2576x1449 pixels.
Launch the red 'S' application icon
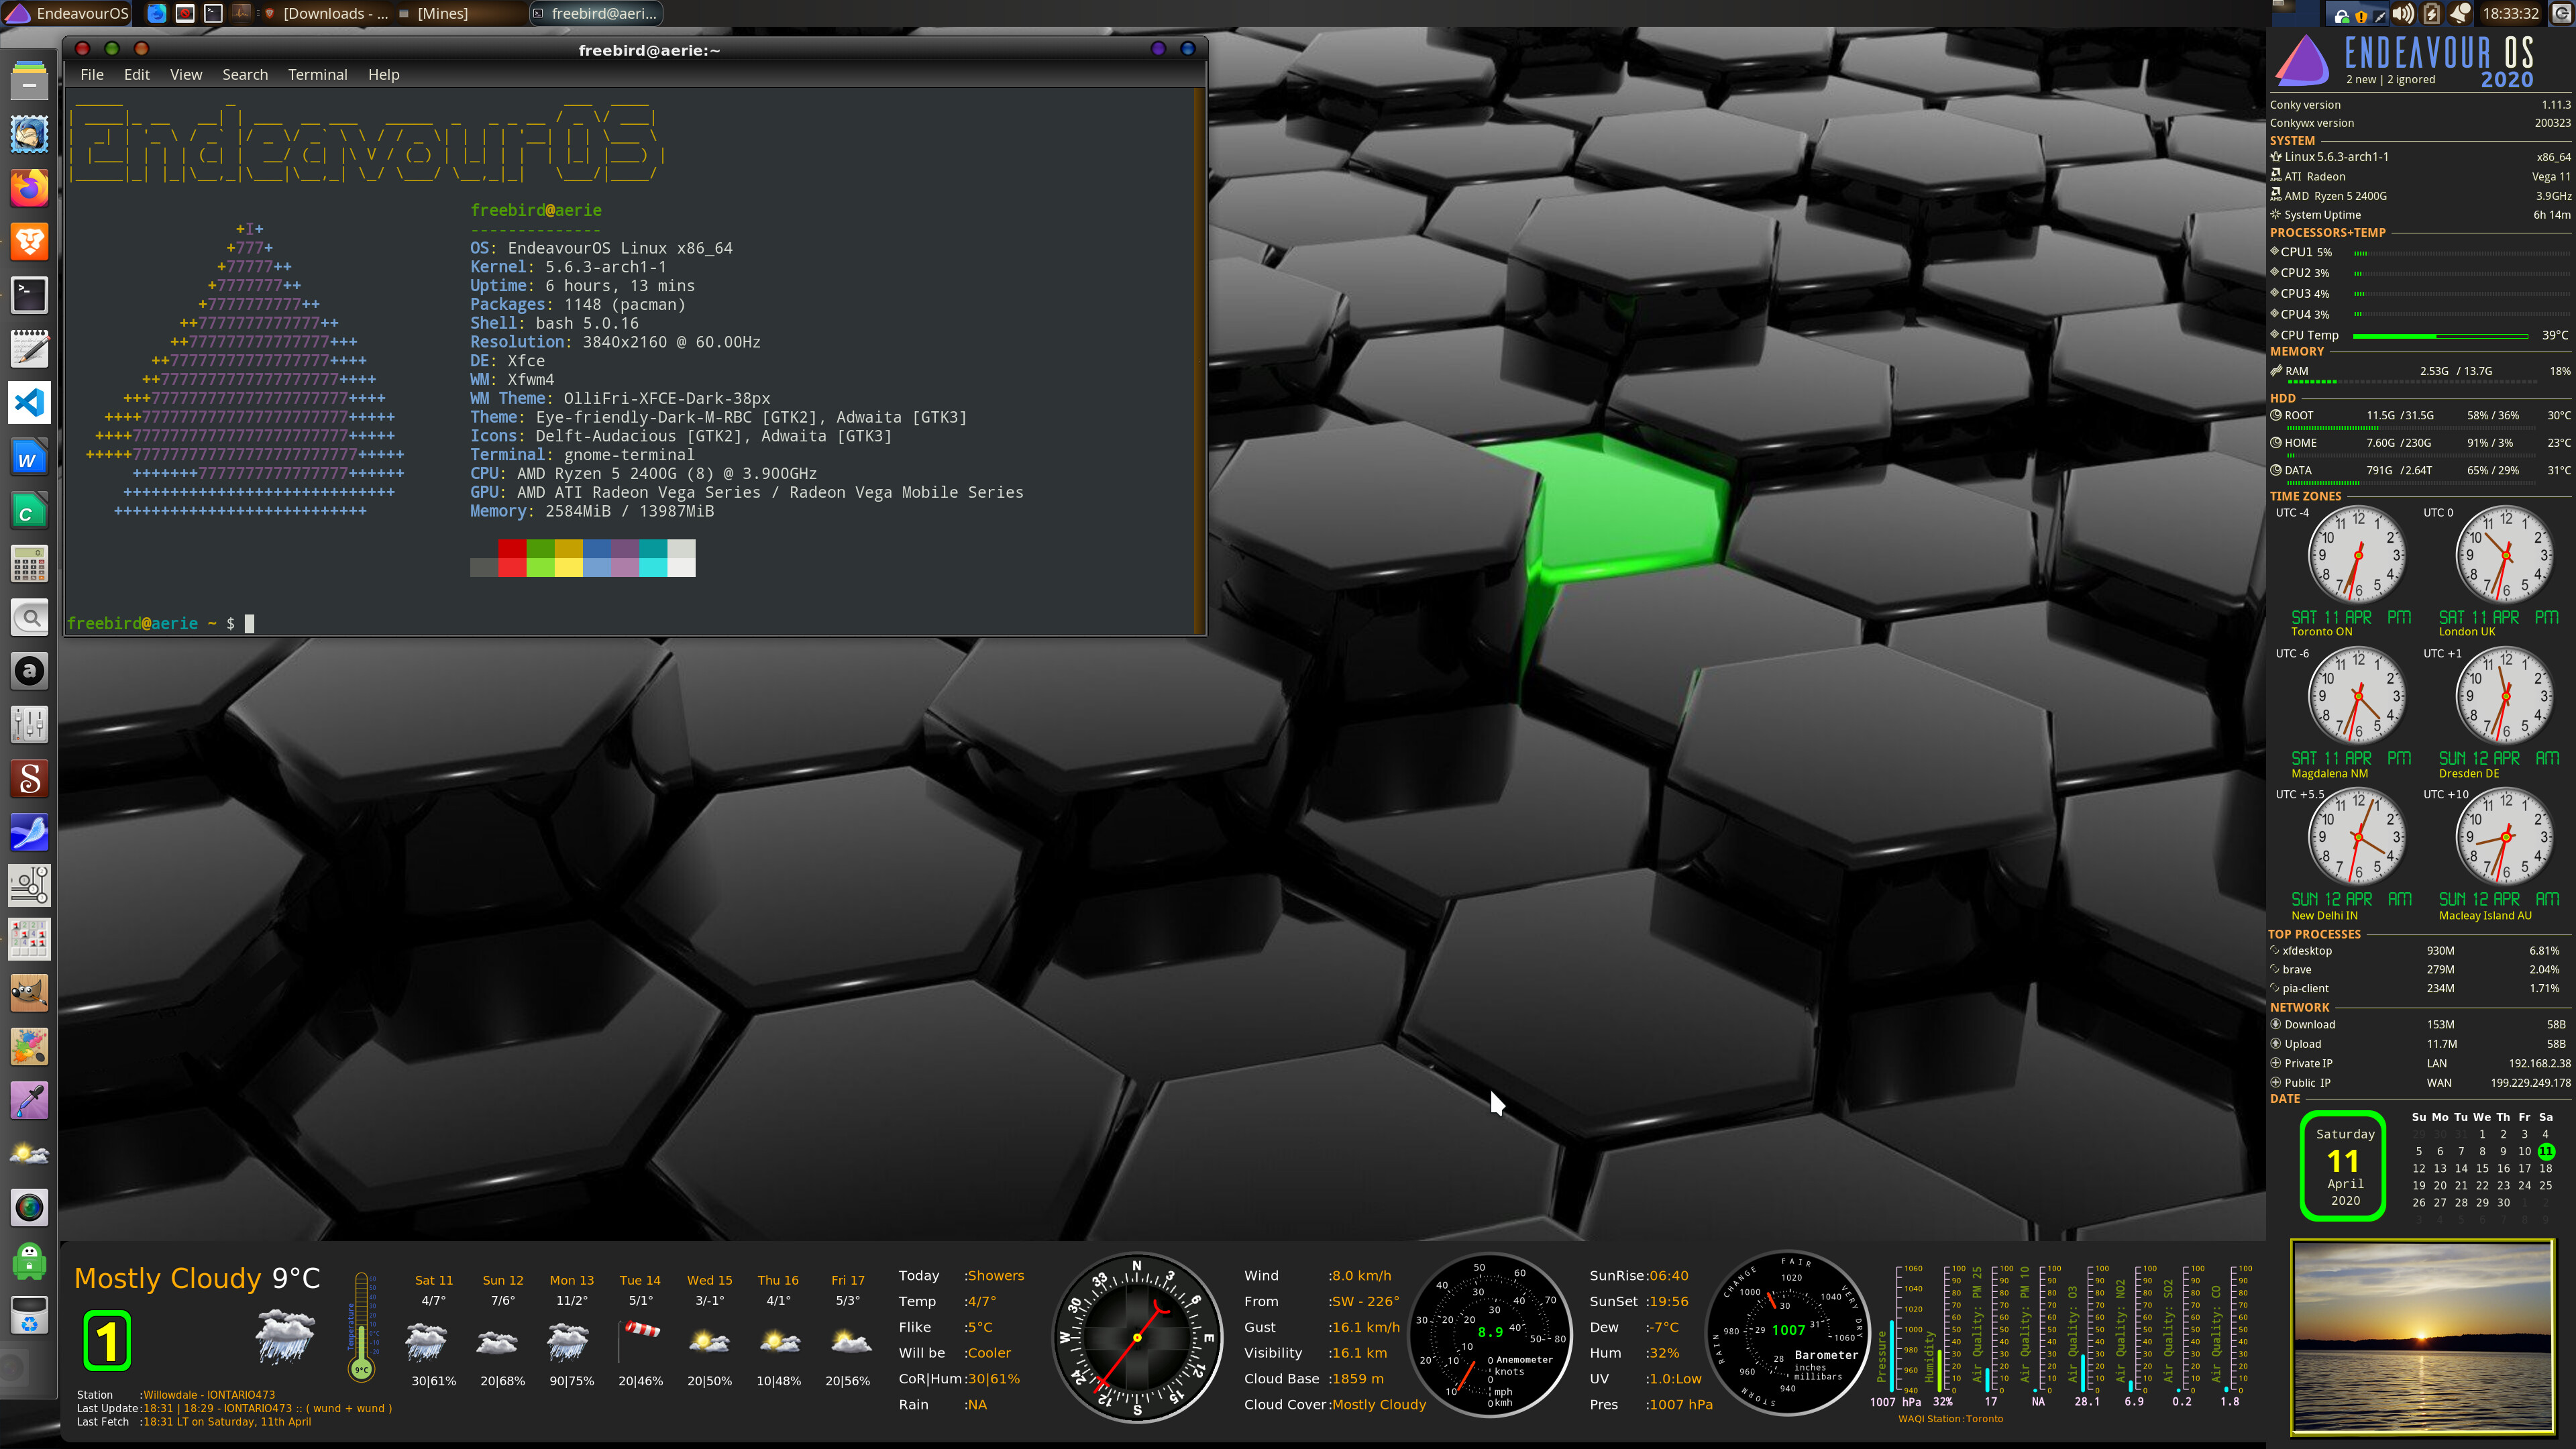click(x=29, y=778)
